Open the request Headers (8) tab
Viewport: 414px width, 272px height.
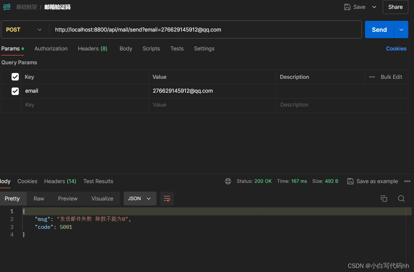(x=93, y=49)
